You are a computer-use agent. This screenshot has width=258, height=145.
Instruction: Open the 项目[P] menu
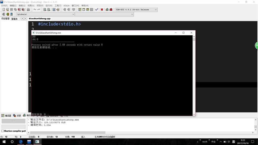(40, 6)
